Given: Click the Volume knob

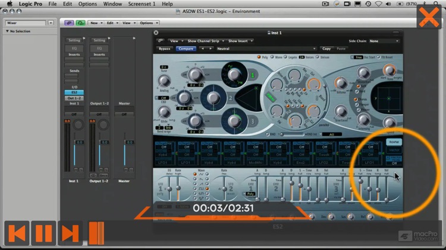Looking at the screenshot, I should (341, 83).
